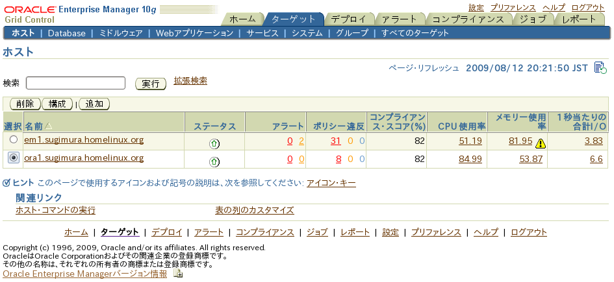614x282 pixels.
Task: Open the ホスト・コマンドの実行 link
Action: [56, 210]
